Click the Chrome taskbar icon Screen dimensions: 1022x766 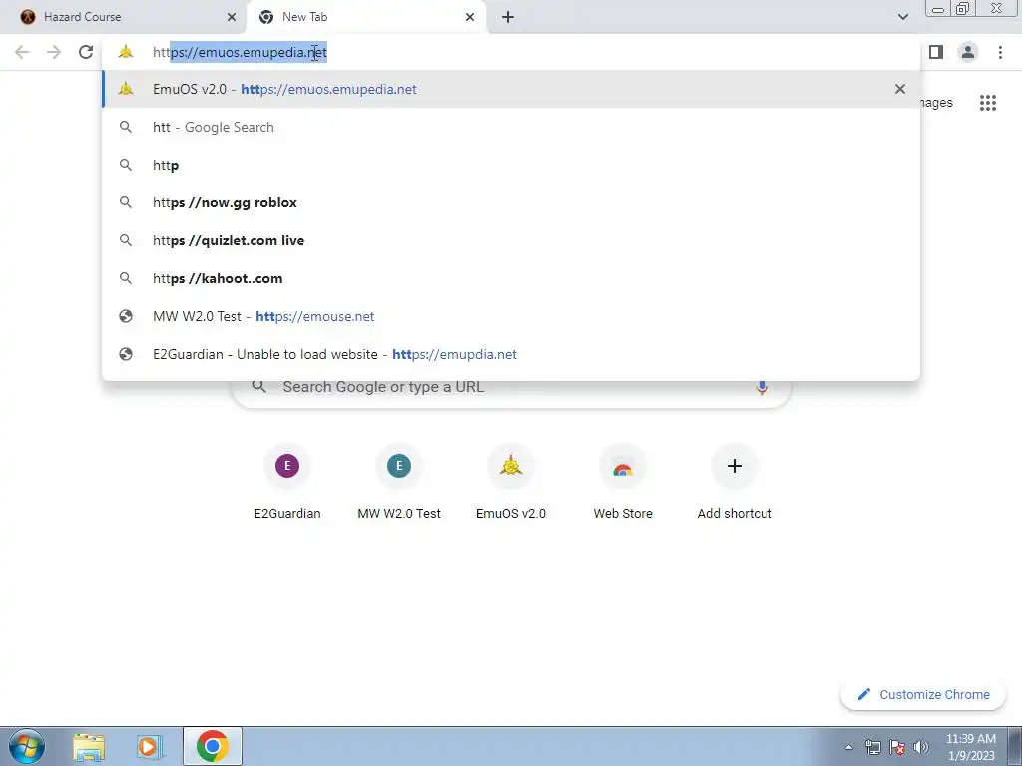[x=213, y=746]
